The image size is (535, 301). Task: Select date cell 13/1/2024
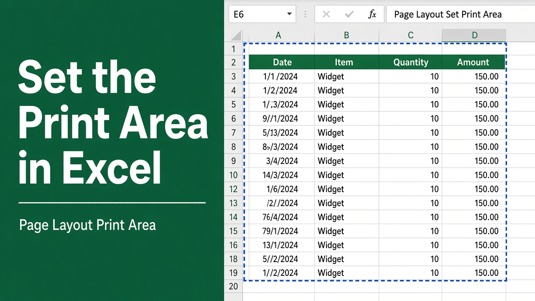282,245
